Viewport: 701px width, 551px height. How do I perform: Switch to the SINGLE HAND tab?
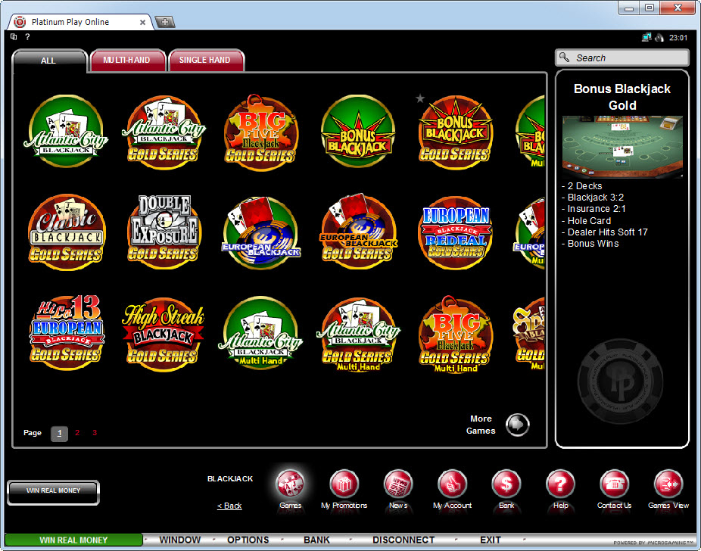click(206, 60)
